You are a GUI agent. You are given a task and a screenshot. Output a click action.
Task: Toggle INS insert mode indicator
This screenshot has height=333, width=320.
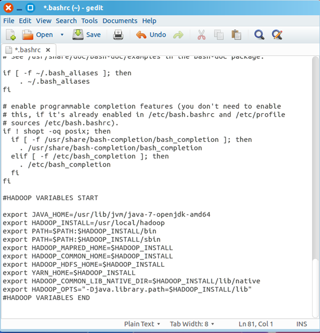[x=301, y=324]
